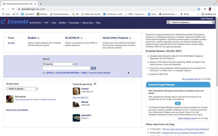
Task: Open the Blog header menu item
Action: pyautogui.click(x=98, y=23)
